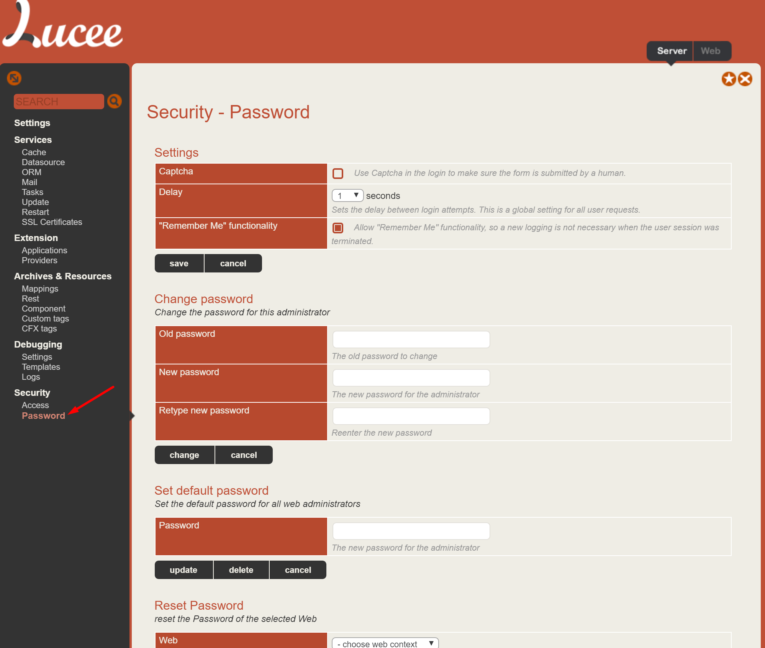Click the delete default password button
Screen dimensions: 765x648
point(241,570)
